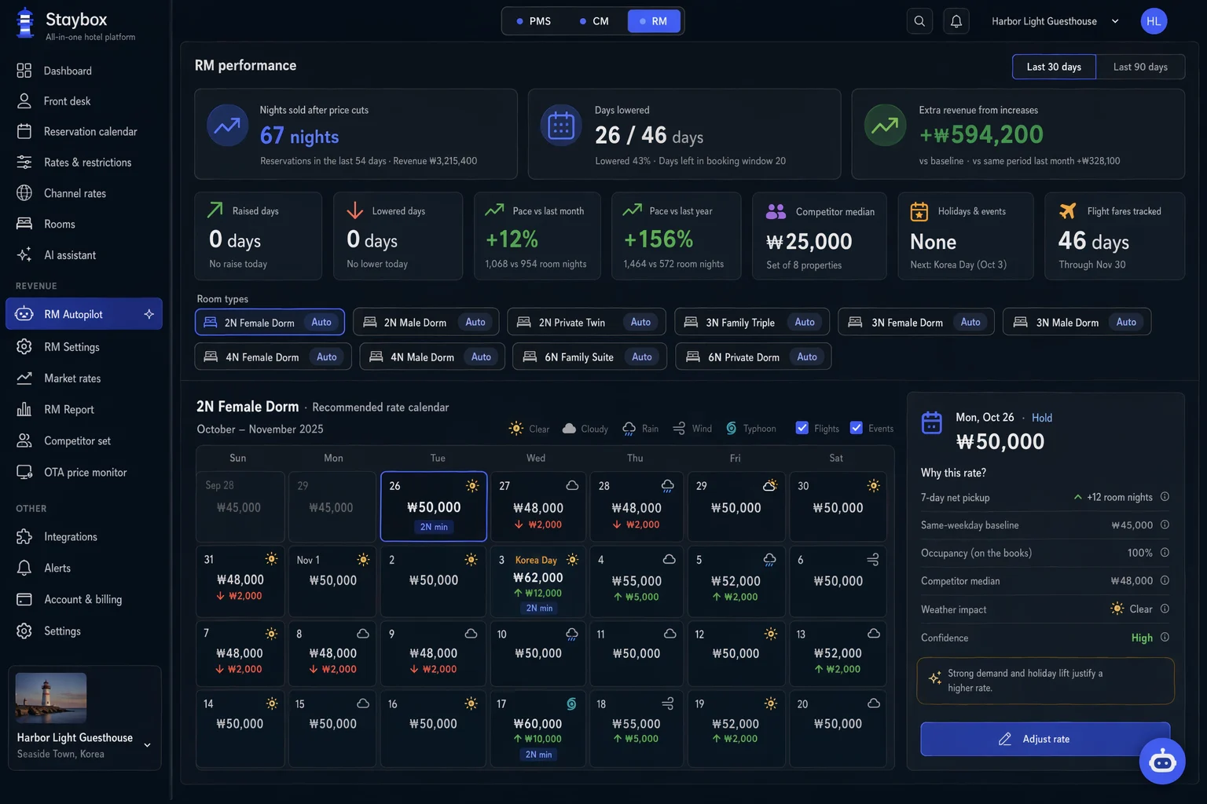Open the Flight fares tracked card
Screen dimensions: 1207x804
coord(1115,236)
